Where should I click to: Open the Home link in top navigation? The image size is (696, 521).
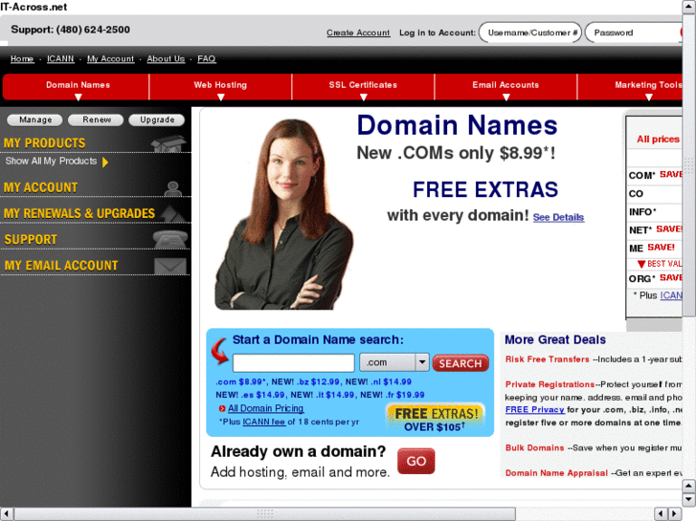click(22, 58)
